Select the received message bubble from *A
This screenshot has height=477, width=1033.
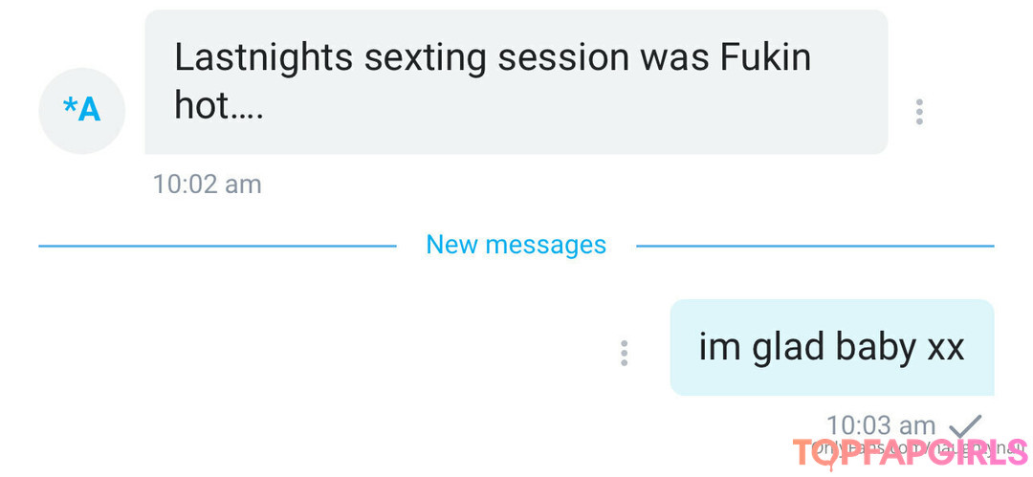(x=516, y=81)
